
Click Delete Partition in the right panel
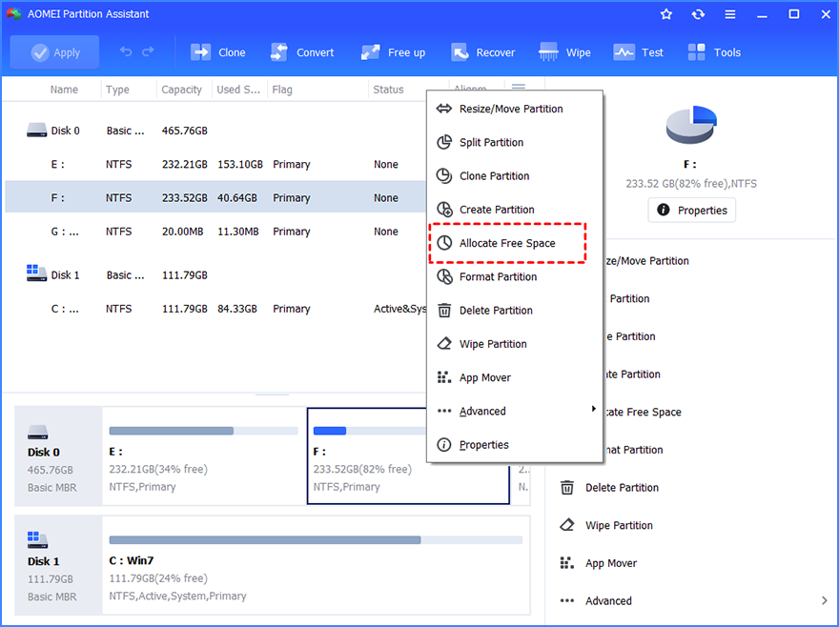(x=622, y=487)
